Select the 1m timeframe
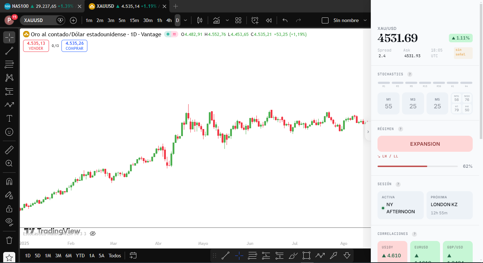Screen dimensions: 483x263 (89, 20)
